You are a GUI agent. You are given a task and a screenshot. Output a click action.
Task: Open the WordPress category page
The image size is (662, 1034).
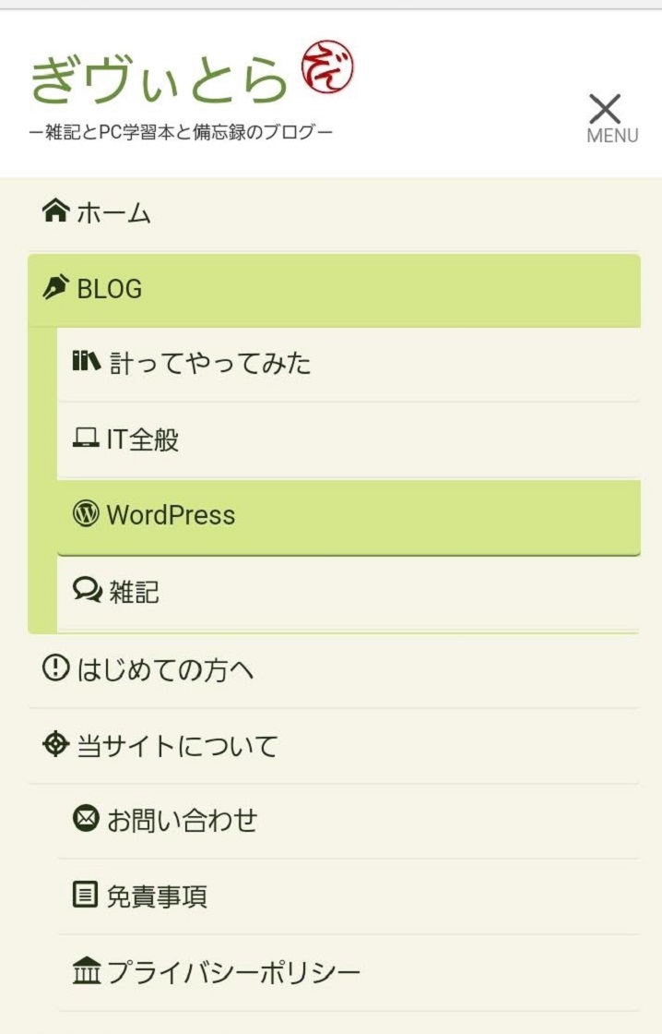[x=171, y=514]
